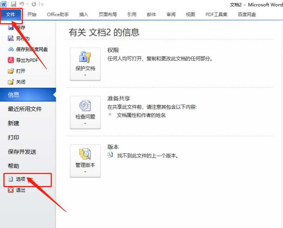Choose 打开 menu entry text
This screenshot has height=228, width=283.
coord(20,71)
